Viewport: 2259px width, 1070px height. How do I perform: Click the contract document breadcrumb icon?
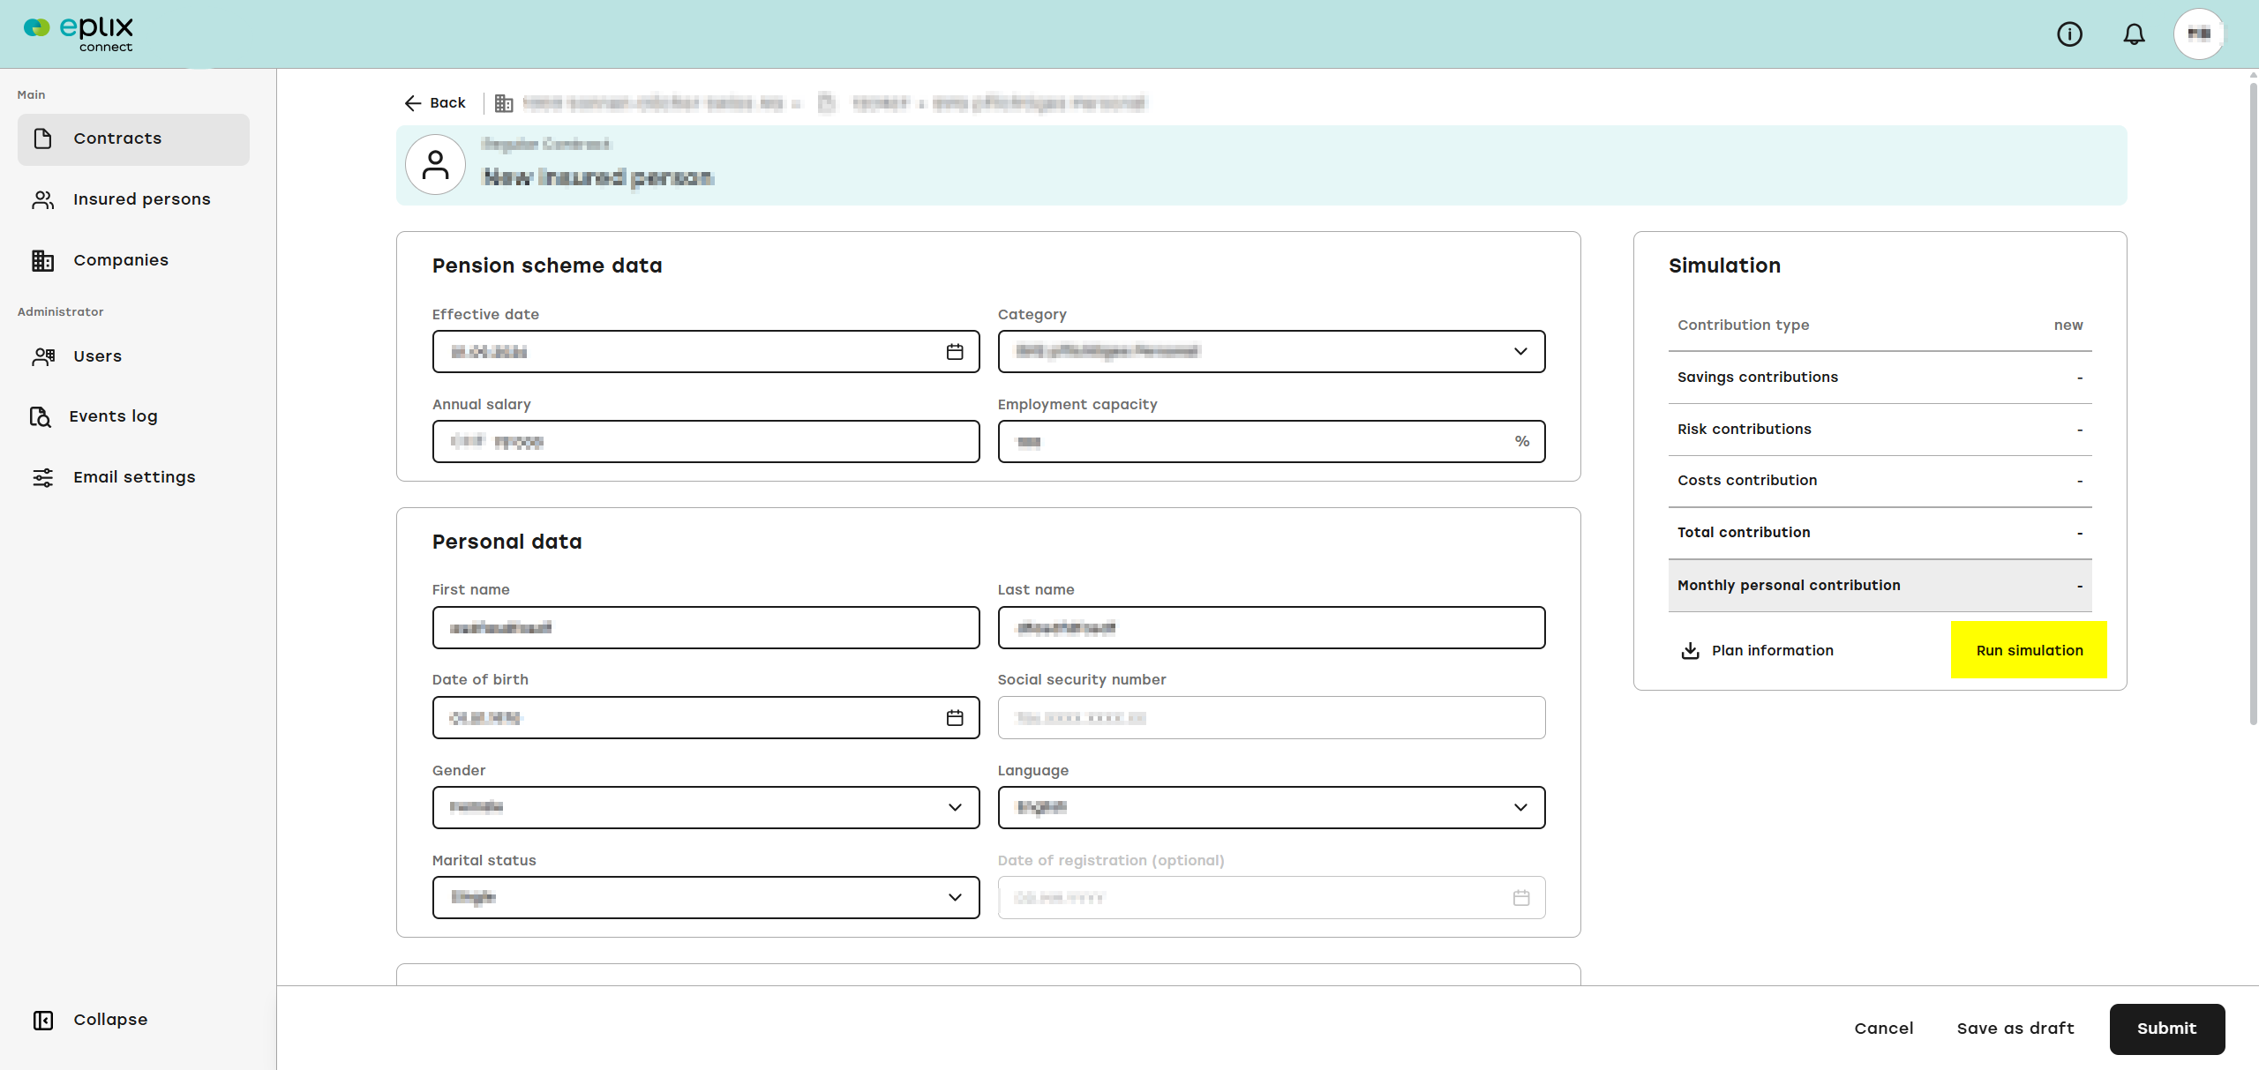[x=827, y=103]
